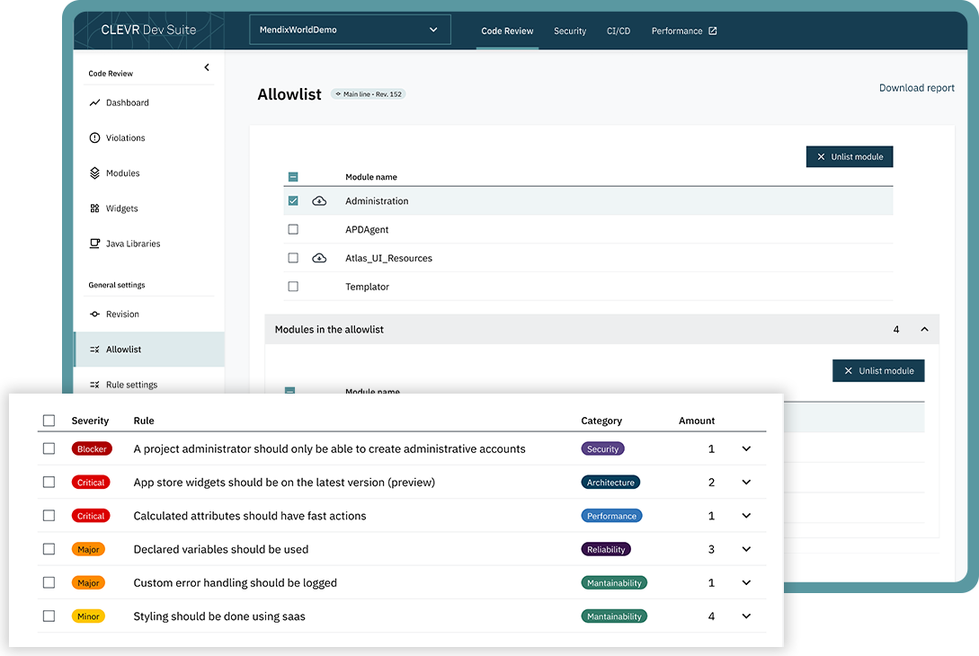The width and height of the screenshot is (979, 656).
Task: Click the Main line - Rev. 152 badge
Action: click(x=369, y=94)
